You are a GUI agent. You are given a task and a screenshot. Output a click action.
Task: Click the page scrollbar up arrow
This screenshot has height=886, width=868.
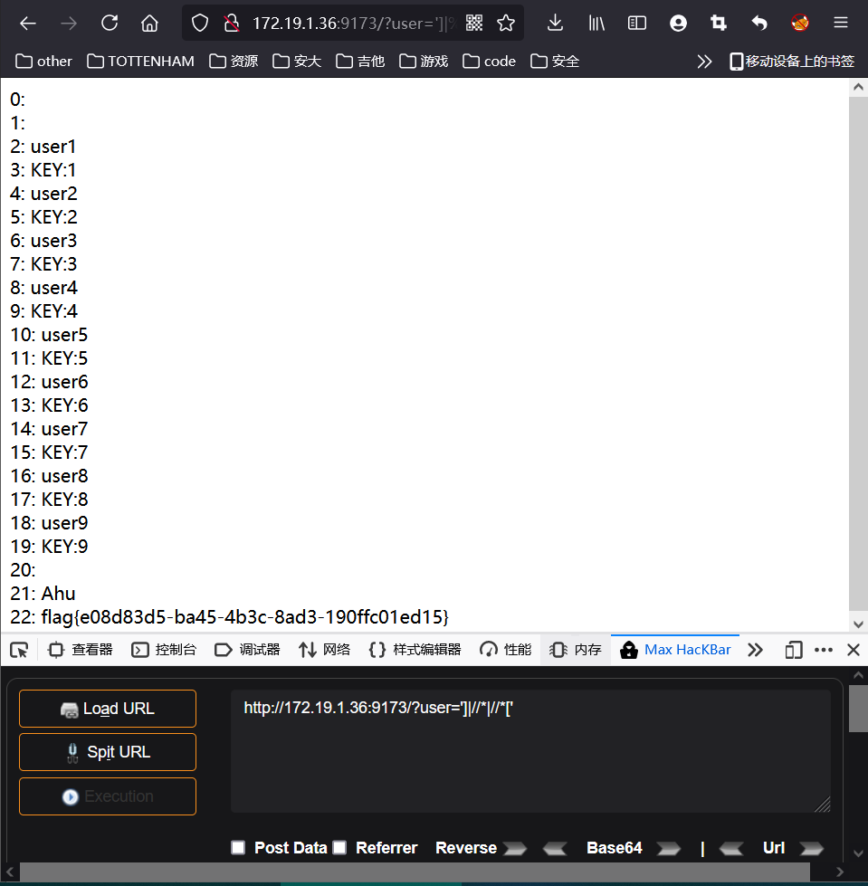tap(858, 87)
